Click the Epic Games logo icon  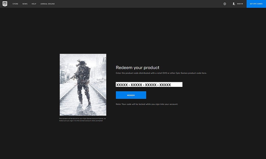click(5, 4)
